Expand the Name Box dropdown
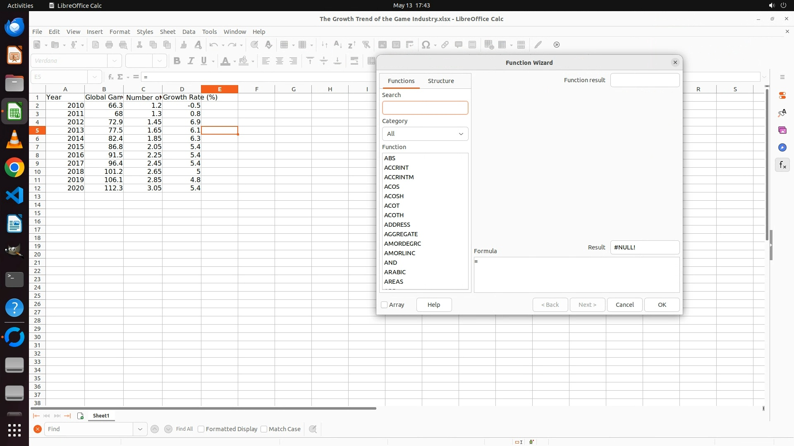Screen dimensions: 794x446 [x=95, y=77]
